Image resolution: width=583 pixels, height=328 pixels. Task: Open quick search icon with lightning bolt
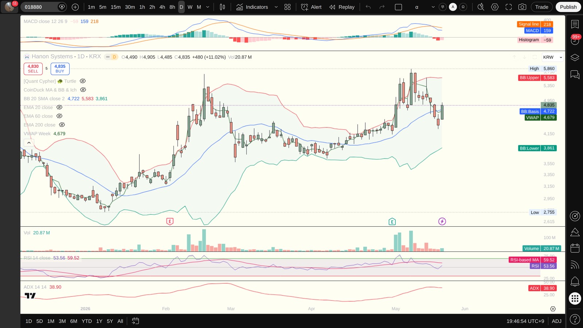[481, 7]
